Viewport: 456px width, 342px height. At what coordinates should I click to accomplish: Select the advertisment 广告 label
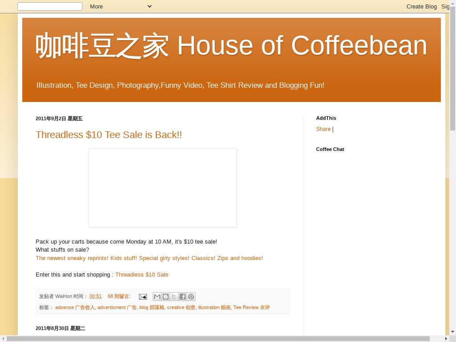117,307
